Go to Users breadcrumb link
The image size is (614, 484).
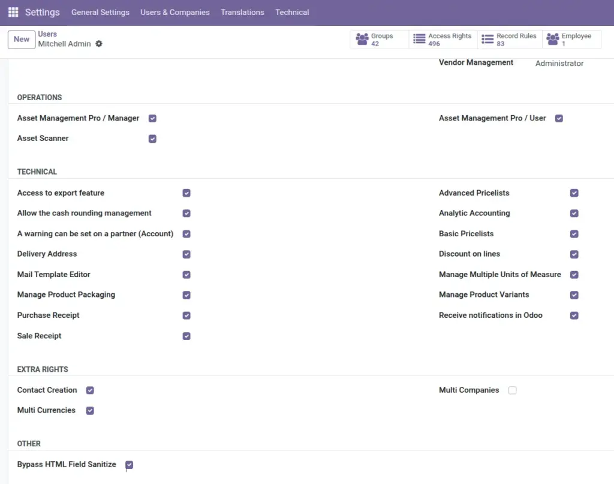tap(47, 34)
